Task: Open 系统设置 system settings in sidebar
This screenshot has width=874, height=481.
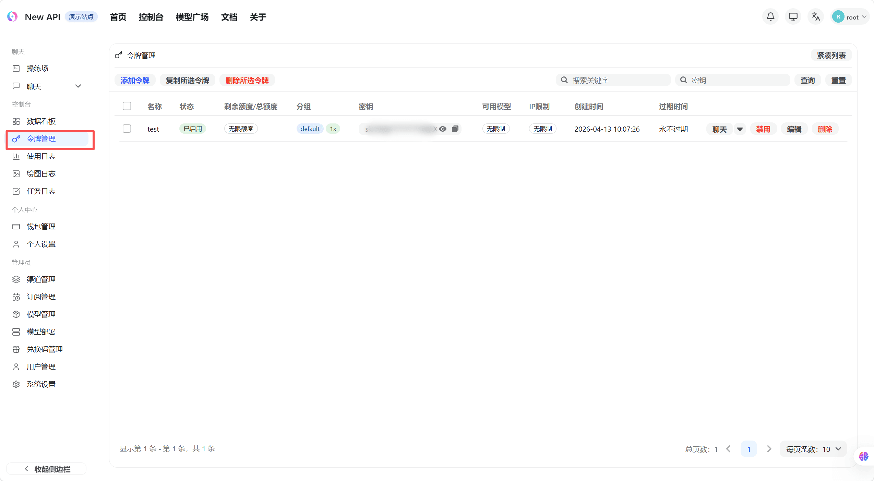Action: tap(41, 384)
